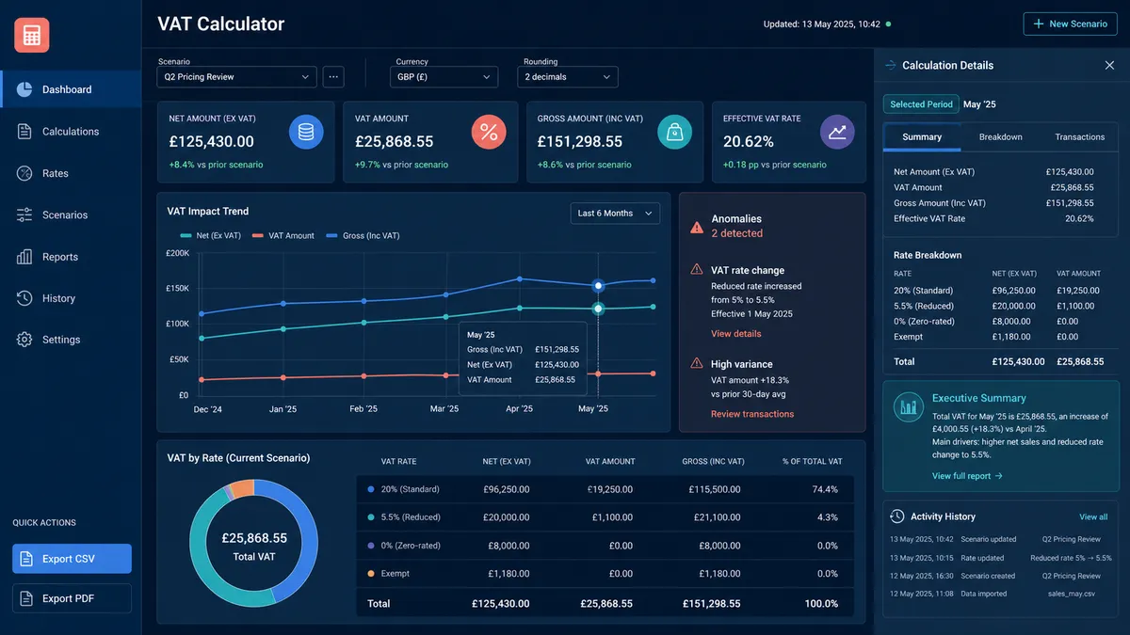1130x635 pixels.
Task: Click the High variance warning icon
Action: [697, 363]
